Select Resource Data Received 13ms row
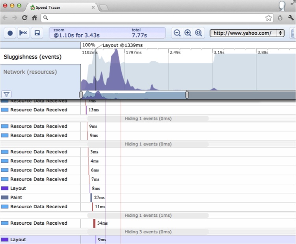 (x=148, y=110)
